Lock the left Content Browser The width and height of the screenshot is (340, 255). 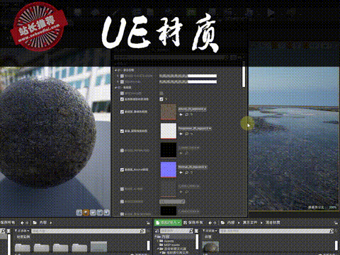(148, 222)
